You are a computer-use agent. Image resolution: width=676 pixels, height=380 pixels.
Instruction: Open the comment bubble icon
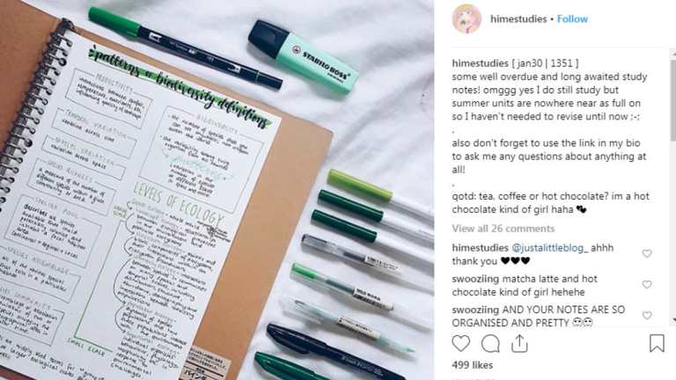click(490, 344)
